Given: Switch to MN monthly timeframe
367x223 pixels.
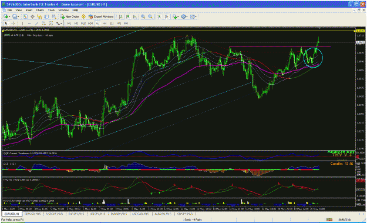Looking at the screenshot, I should [126, 24].
